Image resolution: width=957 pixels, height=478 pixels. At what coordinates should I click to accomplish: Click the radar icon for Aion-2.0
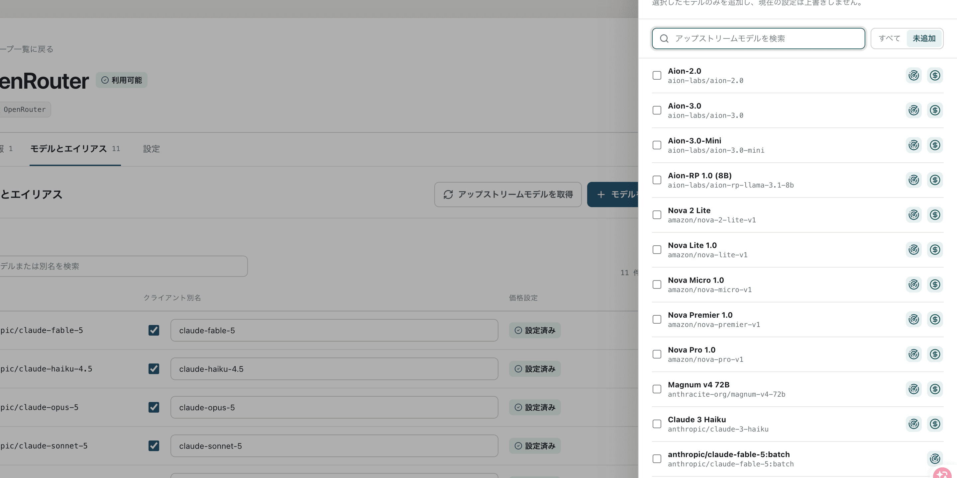pyautogui.click(x=913, y=75)
